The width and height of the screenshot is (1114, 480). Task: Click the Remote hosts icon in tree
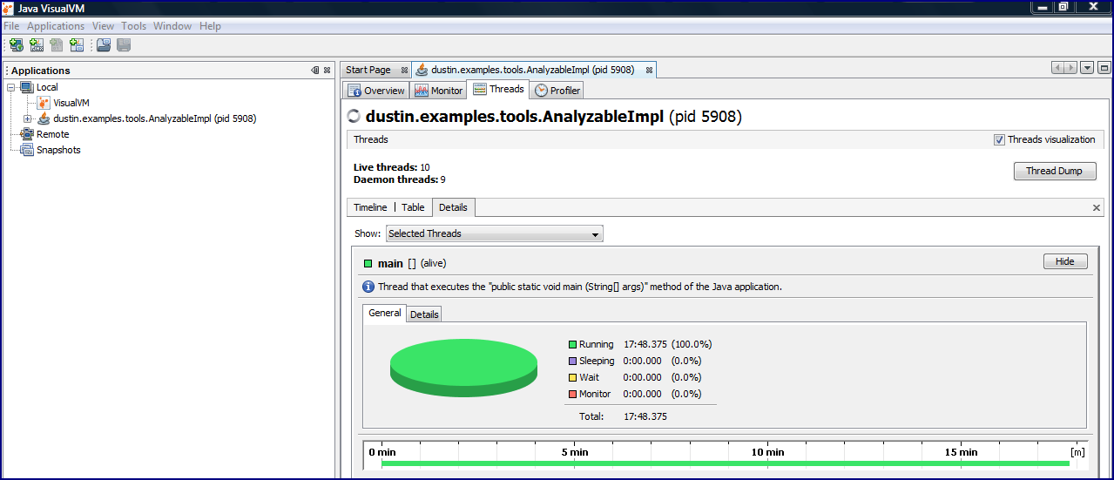coord(26,134)
